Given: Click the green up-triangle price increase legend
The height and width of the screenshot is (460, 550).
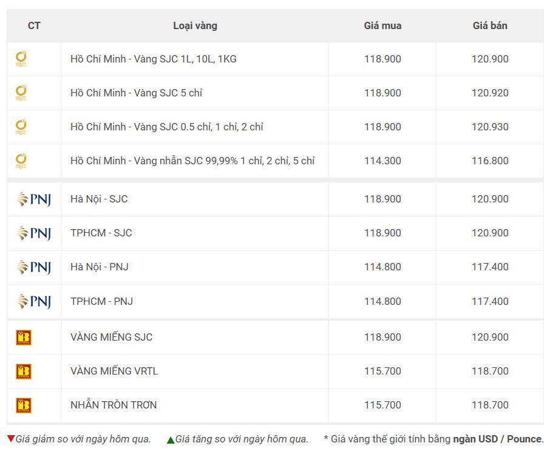Looking at the screenshot, I should click(x=171, y=440).
